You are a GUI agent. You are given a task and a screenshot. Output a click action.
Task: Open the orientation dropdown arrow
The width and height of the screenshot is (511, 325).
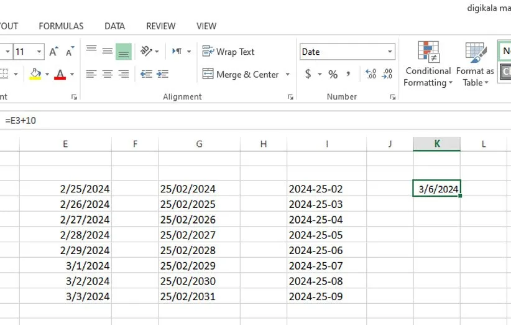point(157,52)
